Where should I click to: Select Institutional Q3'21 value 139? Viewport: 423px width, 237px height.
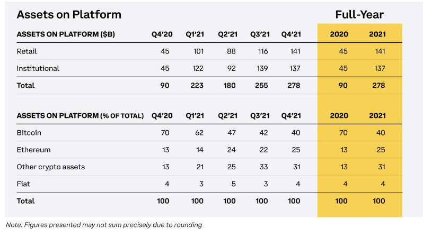click(x=261, y=68)
